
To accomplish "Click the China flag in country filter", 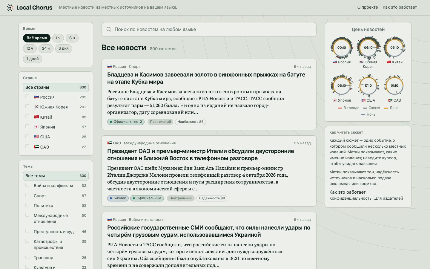I will [36, 117].
